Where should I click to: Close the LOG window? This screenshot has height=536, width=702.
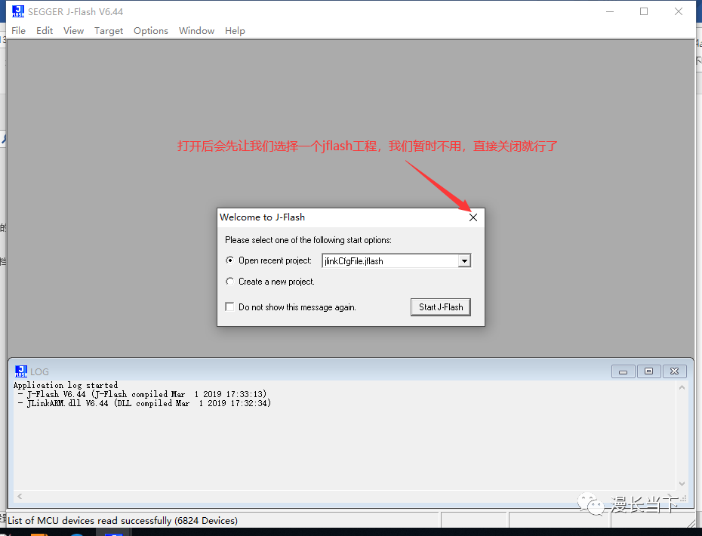pos(674,371)
